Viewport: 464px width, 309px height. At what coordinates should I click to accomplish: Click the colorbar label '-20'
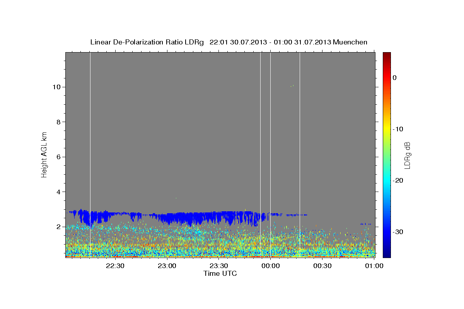pyautogui.click(x=398, y=180)
